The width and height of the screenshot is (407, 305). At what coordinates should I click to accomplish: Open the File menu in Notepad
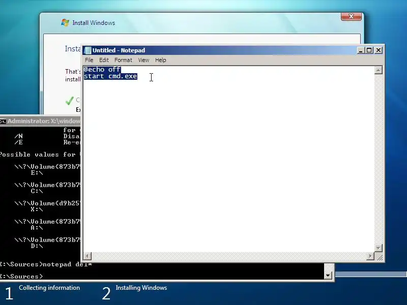[89, 60]
